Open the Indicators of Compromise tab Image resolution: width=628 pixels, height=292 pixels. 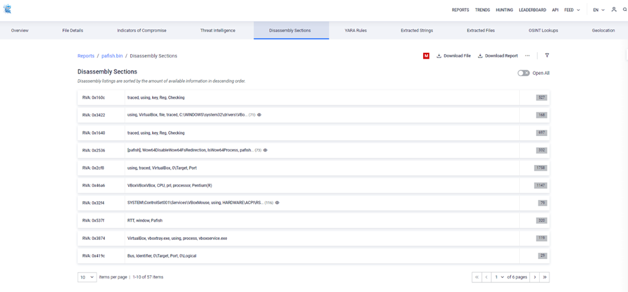(x=140, y=30)
